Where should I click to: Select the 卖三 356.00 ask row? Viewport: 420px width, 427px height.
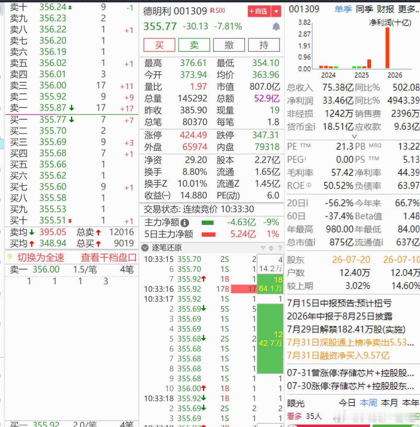point(72,85)
